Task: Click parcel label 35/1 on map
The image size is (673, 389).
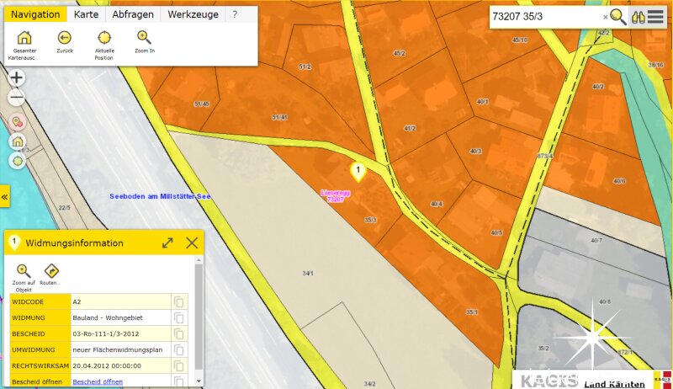Action: (472, 312)
